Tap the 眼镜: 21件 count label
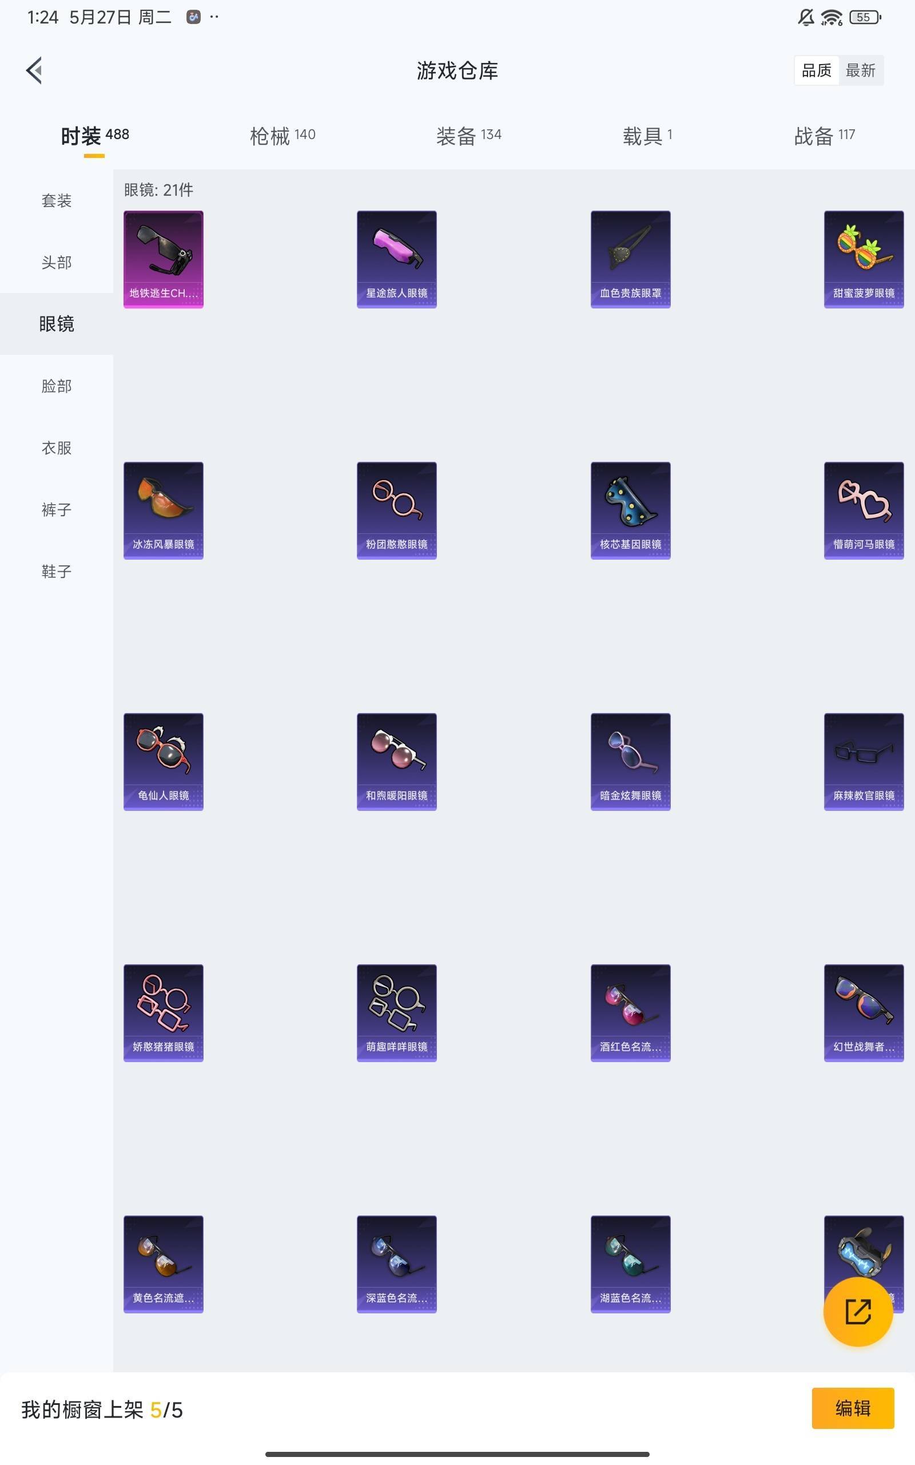The image size is (915, 1465). coord(158,190)
